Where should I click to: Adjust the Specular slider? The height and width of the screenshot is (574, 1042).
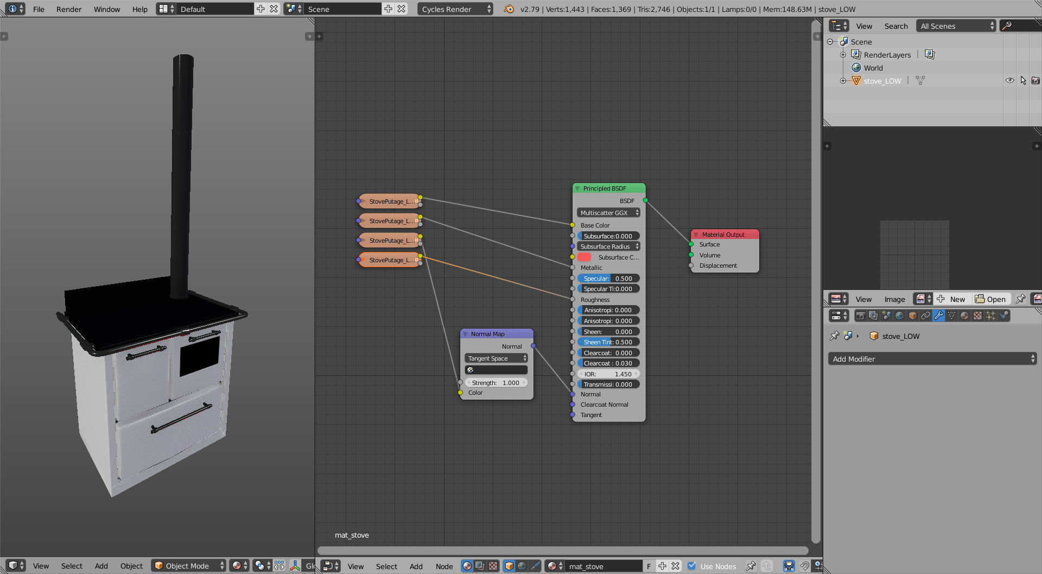click(x=608, y=279)
